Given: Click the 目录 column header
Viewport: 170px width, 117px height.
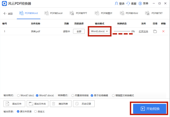Looking at the screenshot, I should point(155,24).
